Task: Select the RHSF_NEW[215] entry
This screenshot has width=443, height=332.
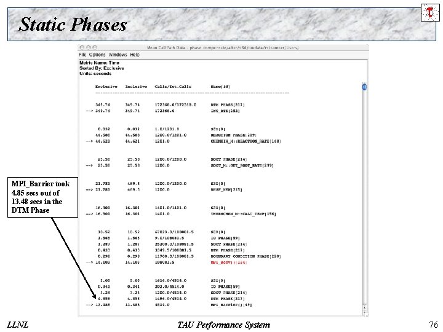Action: (x=226, y=190)
